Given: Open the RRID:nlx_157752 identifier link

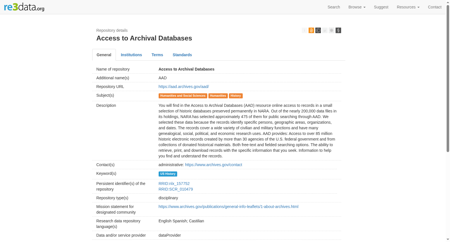Looking at the screenshot, I should pos(174,184).
